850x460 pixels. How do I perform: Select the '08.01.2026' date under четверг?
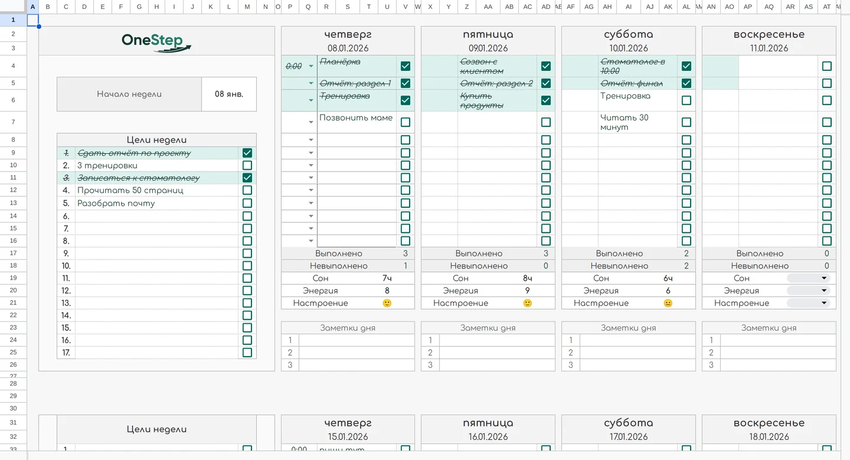coord(348,48)
